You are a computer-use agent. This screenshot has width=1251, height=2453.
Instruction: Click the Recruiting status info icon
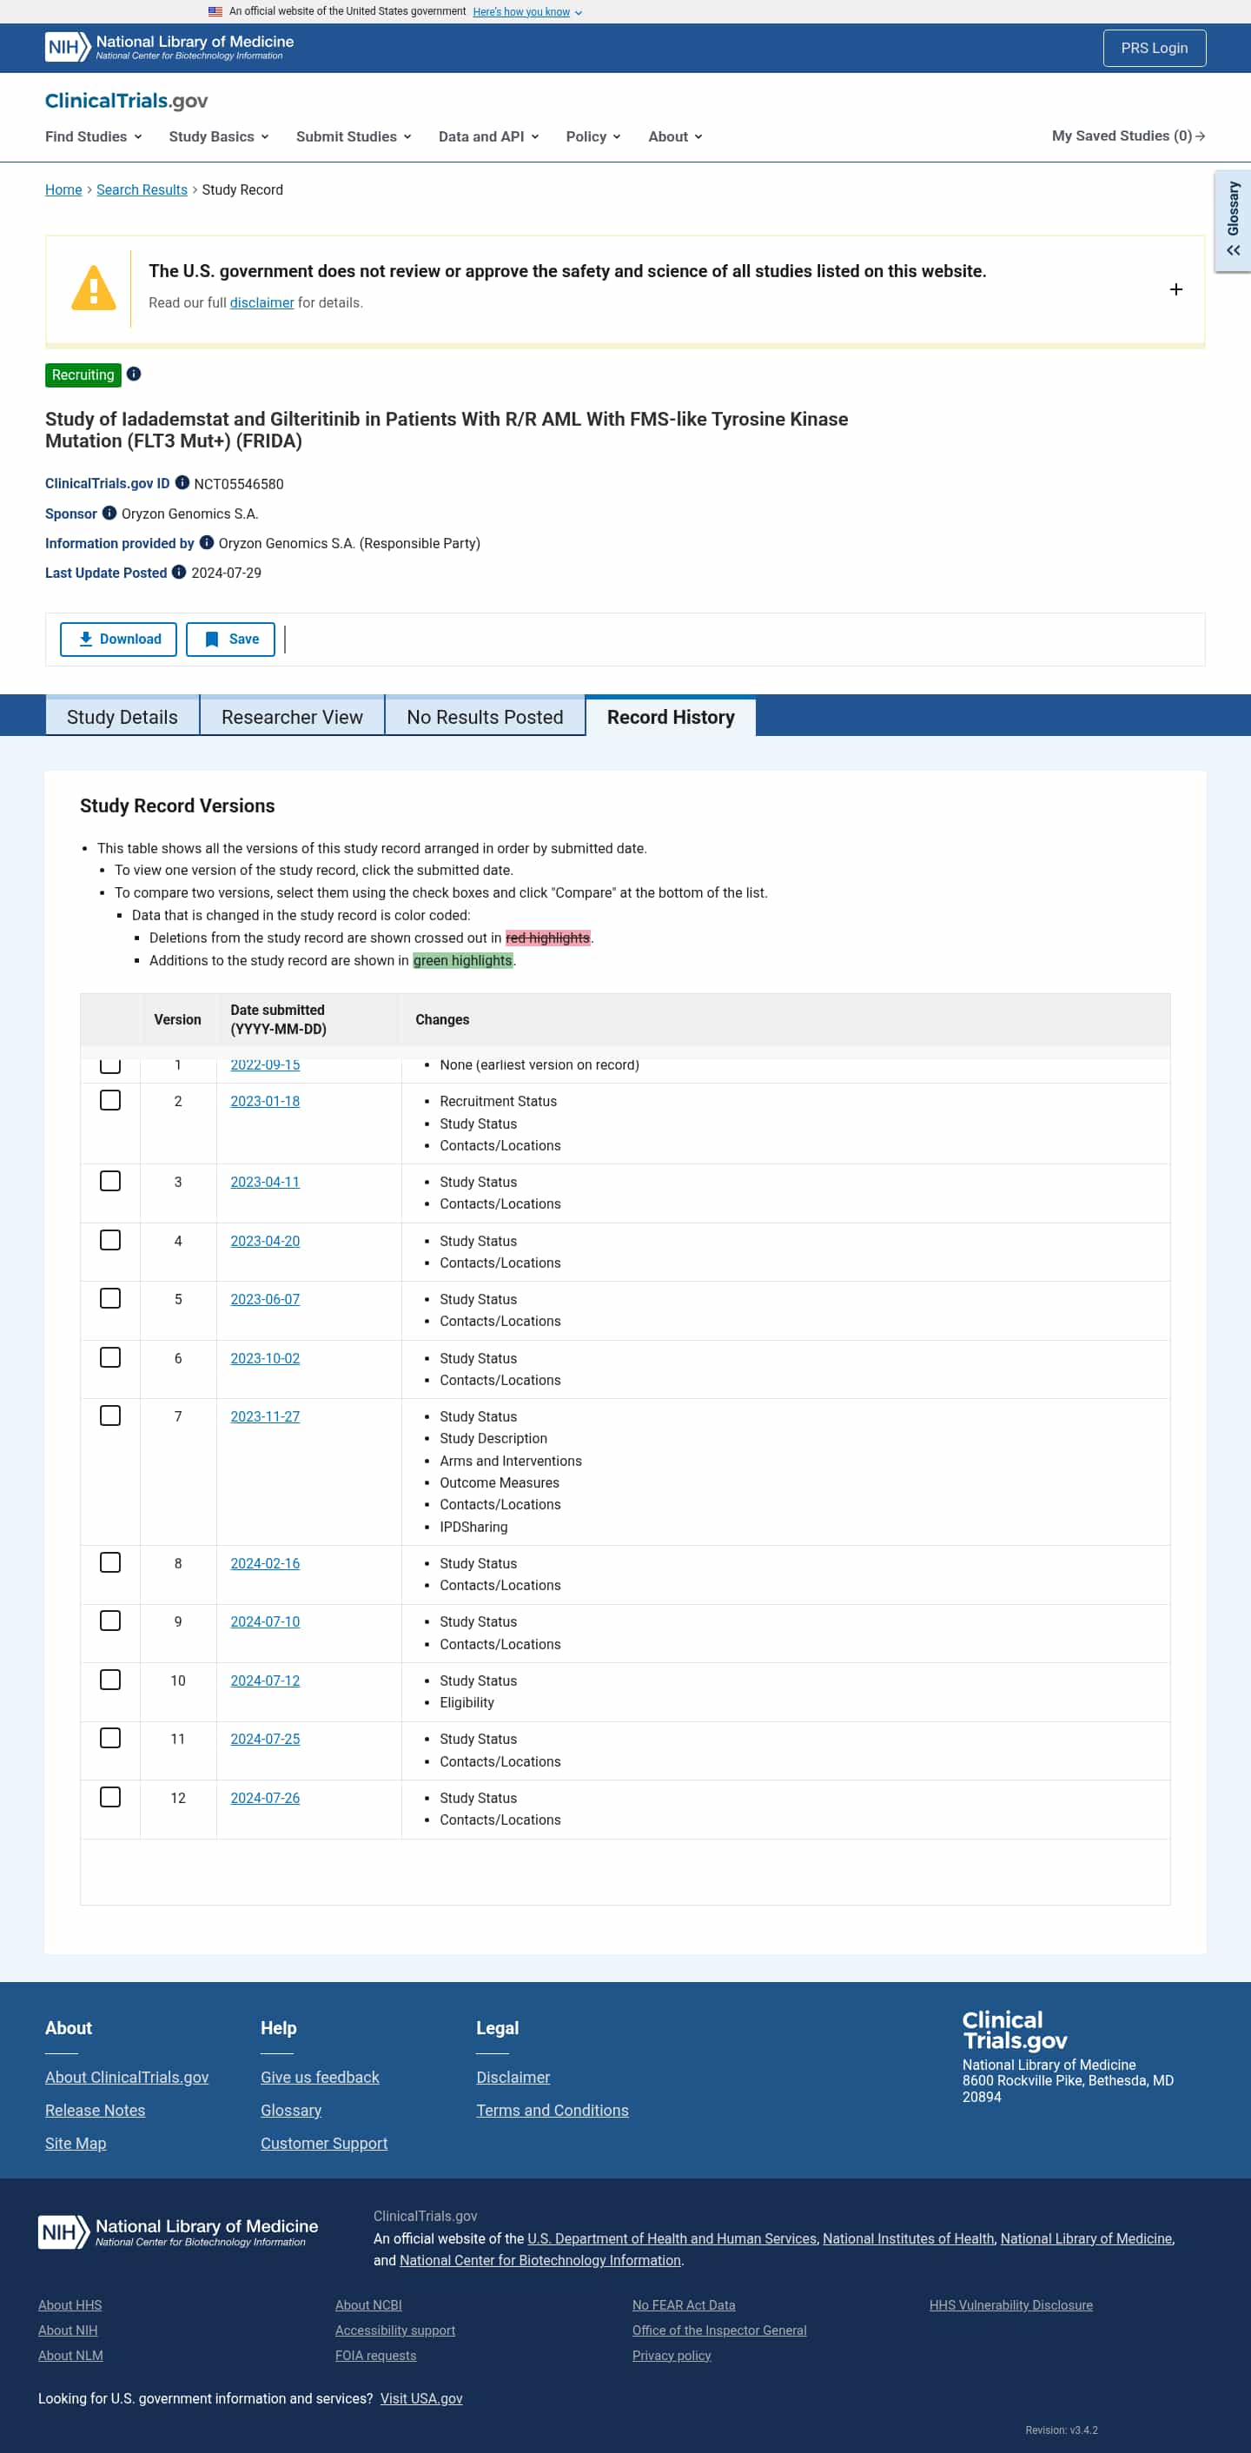pos(135,375)
